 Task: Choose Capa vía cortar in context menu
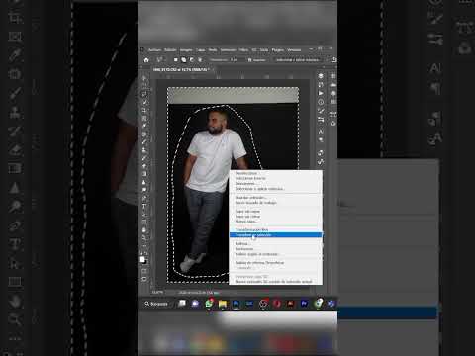pos(275,217)
